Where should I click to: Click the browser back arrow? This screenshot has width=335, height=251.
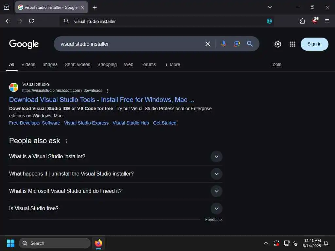coord(8,21)
